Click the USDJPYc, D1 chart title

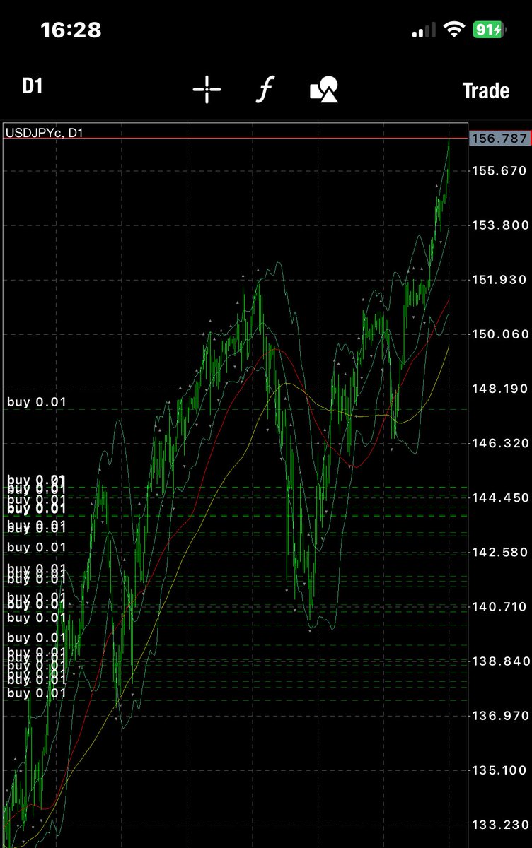(x=44, y=132)
